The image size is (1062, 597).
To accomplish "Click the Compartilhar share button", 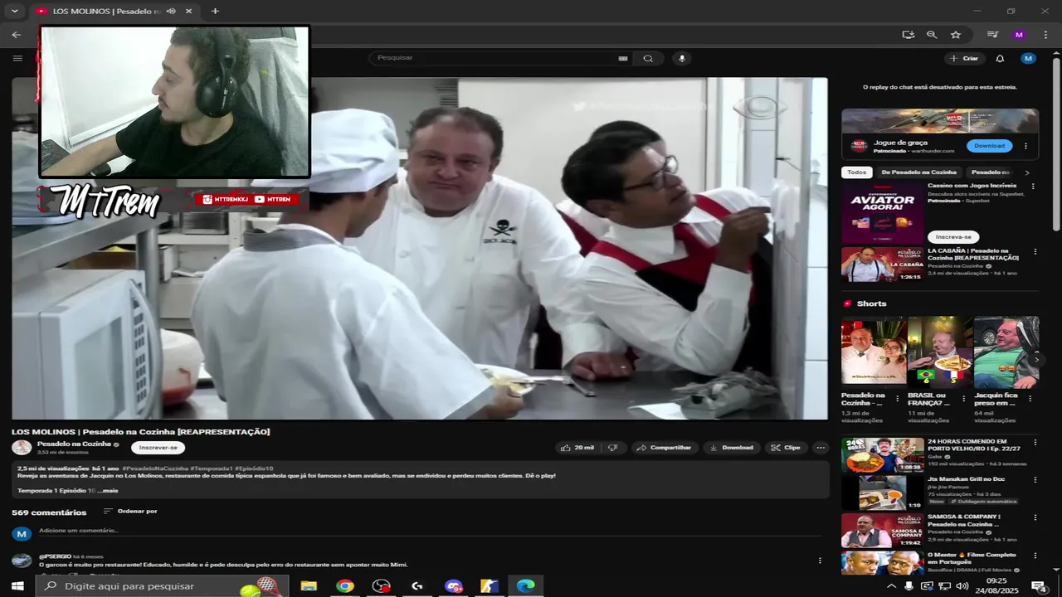I will click(x=665, y=448).
